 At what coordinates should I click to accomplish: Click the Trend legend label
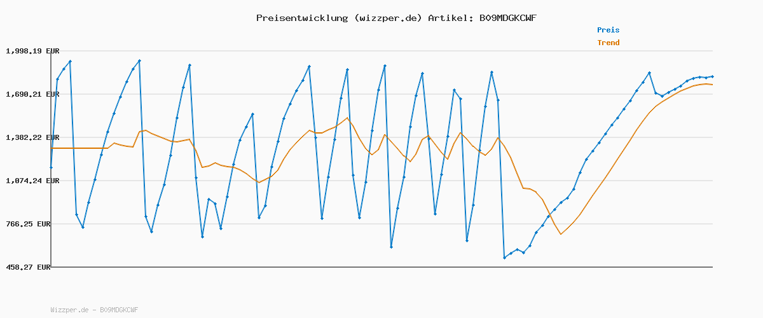pyautogui.click(x=608, y=43)
